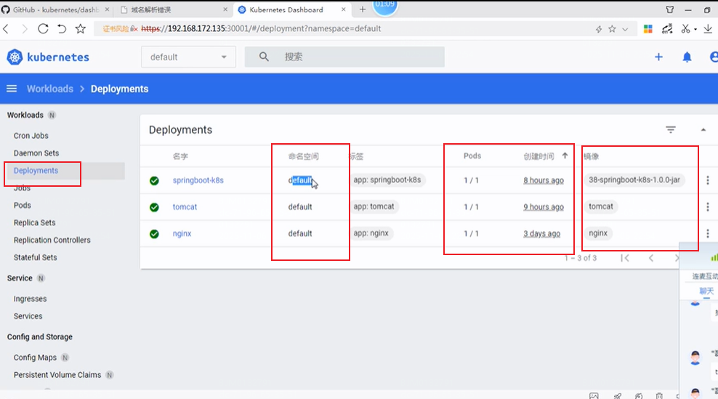Click the green status icon for nginx
Image resolution: width=718 pixels, height=399 pixels.
tap(154, 233)
